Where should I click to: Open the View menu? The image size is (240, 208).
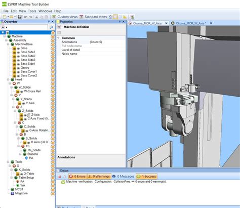22,11
